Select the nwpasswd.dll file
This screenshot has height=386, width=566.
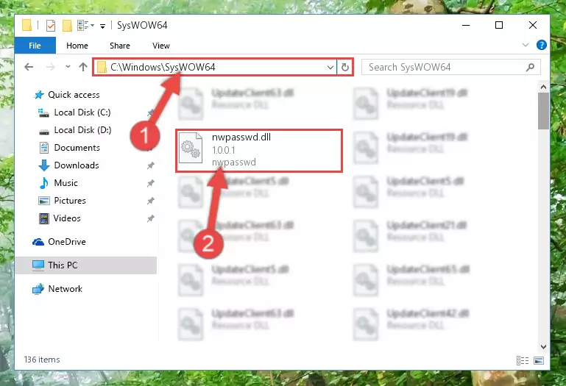point(259,151)
